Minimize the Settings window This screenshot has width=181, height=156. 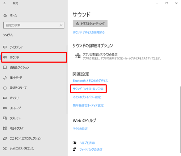157,3
